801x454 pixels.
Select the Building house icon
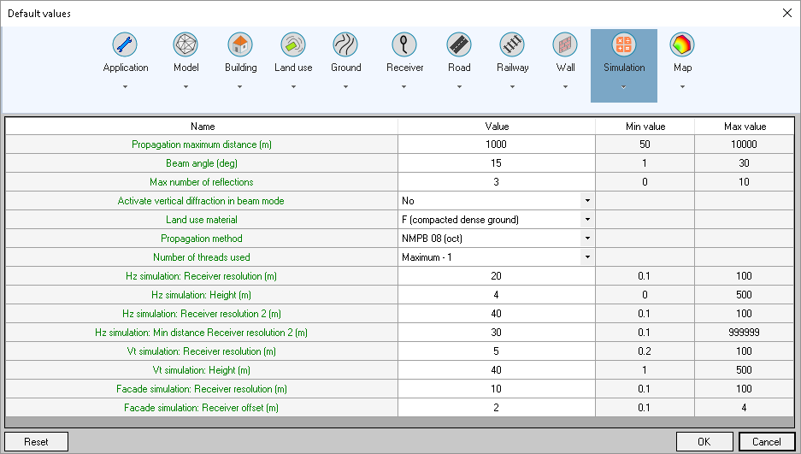(x=240, y=44)
